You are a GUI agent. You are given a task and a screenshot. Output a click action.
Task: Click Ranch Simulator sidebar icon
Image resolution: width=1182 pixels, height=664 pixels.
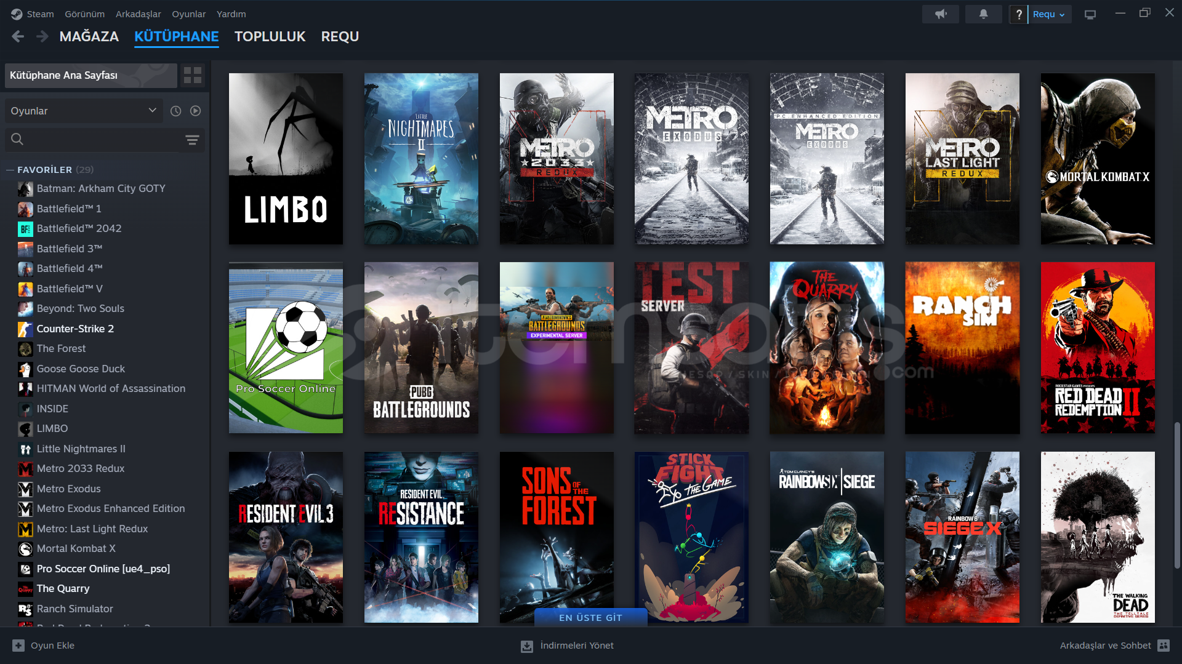point(25,609)
